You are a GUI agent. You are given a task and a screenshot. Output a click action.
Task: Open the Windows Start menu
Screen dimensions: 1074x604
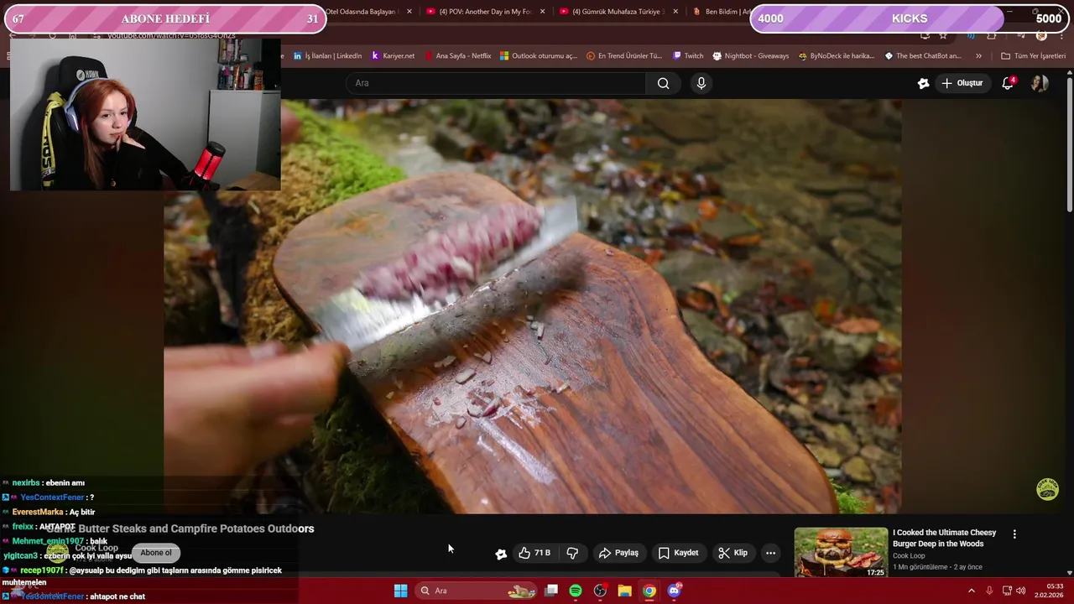click(401, 591)
